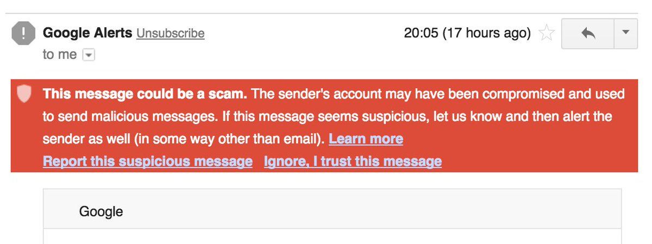This screenshot has height=244, width=652.
Task: Star this Google Alerts message
Action: (546, 34)
